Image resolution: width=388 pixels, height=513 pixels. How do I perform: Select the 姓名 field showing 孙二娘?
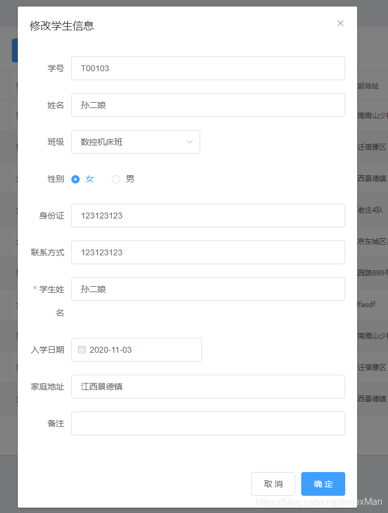tap(208, 105)
